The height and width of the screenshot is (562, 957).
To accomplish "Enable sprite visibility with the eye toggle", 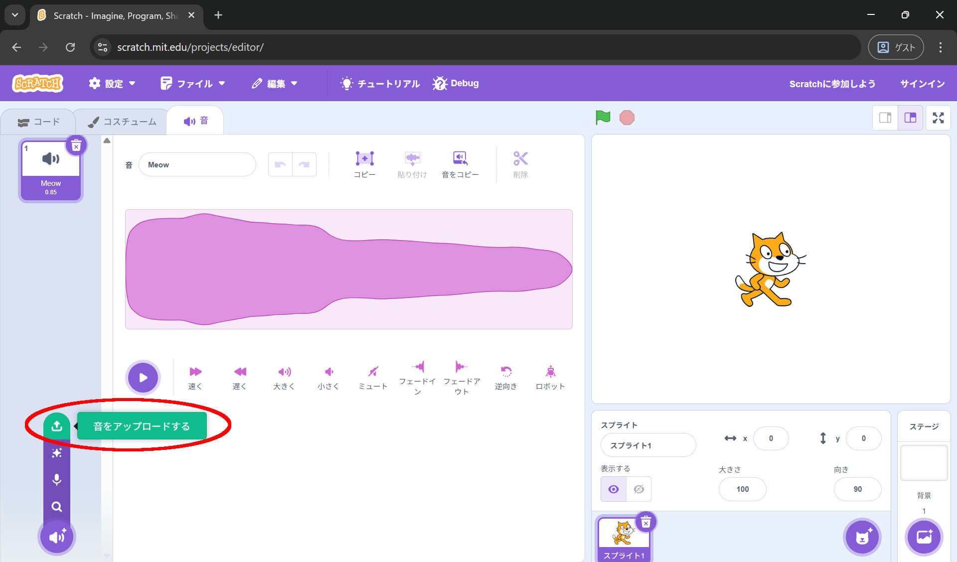I will coord(613,489).
